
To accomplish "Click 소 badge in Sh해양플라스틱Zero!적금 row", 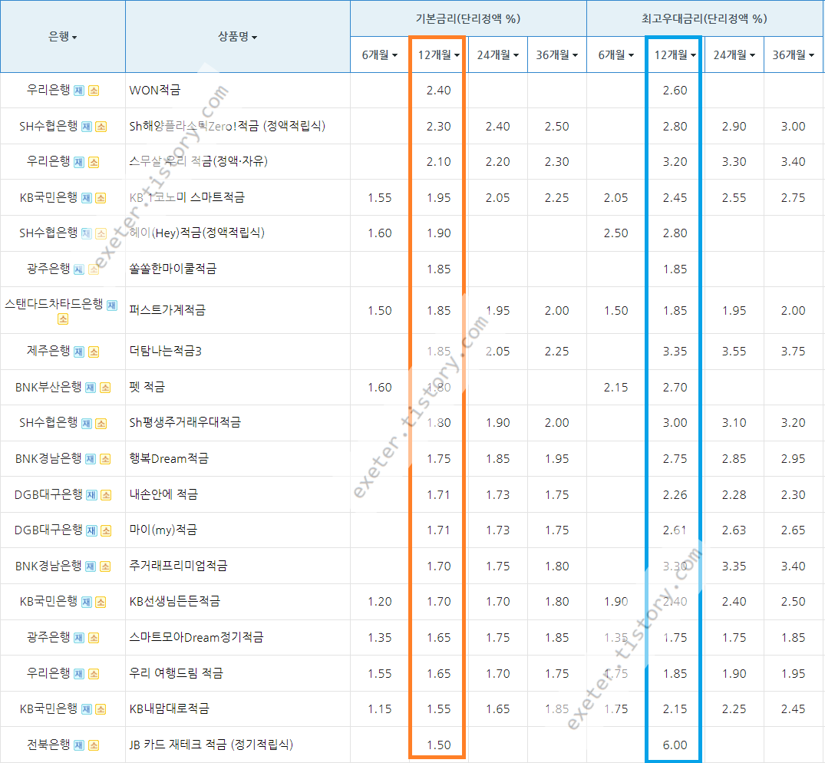I will coord(101,127).
